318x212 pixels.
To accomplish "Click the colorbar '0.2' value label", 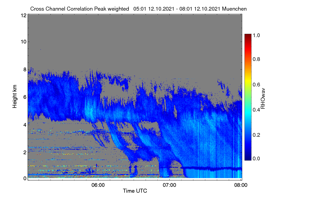I will coord(256,135).
